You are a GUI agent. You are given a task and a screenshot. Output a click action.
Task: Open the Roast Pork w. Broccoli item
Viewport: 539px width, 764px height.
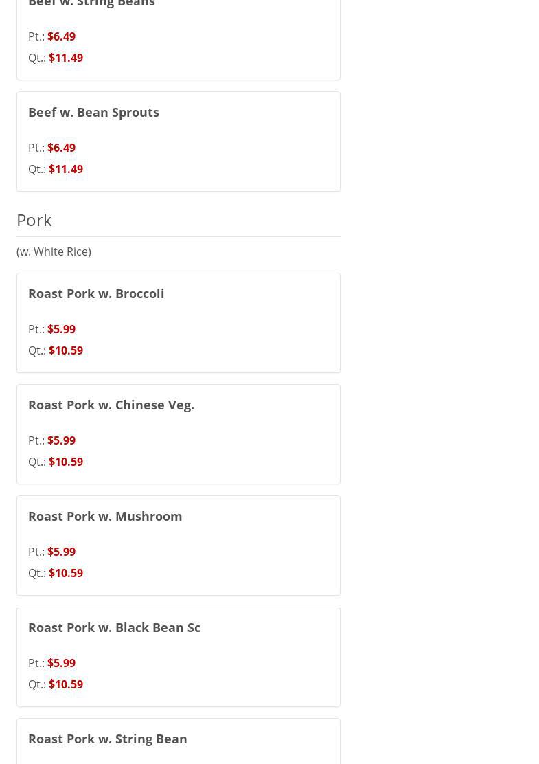point(96,293)
